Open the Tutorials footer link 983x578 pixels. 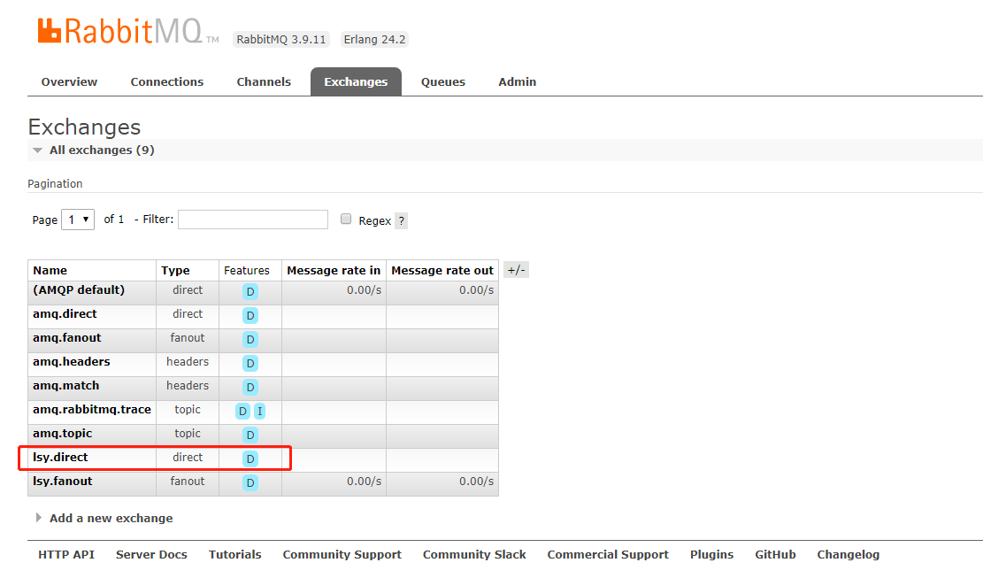click(x=234, y=554)
